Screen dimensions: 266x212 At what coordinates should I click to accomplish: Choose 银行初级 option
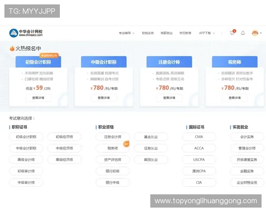click(113, 171)
